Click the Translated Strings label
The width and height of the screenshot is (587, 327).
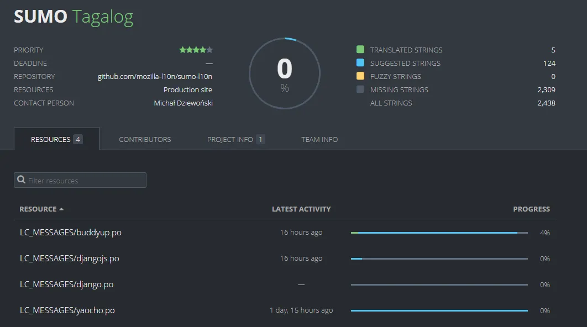point(406,50)
